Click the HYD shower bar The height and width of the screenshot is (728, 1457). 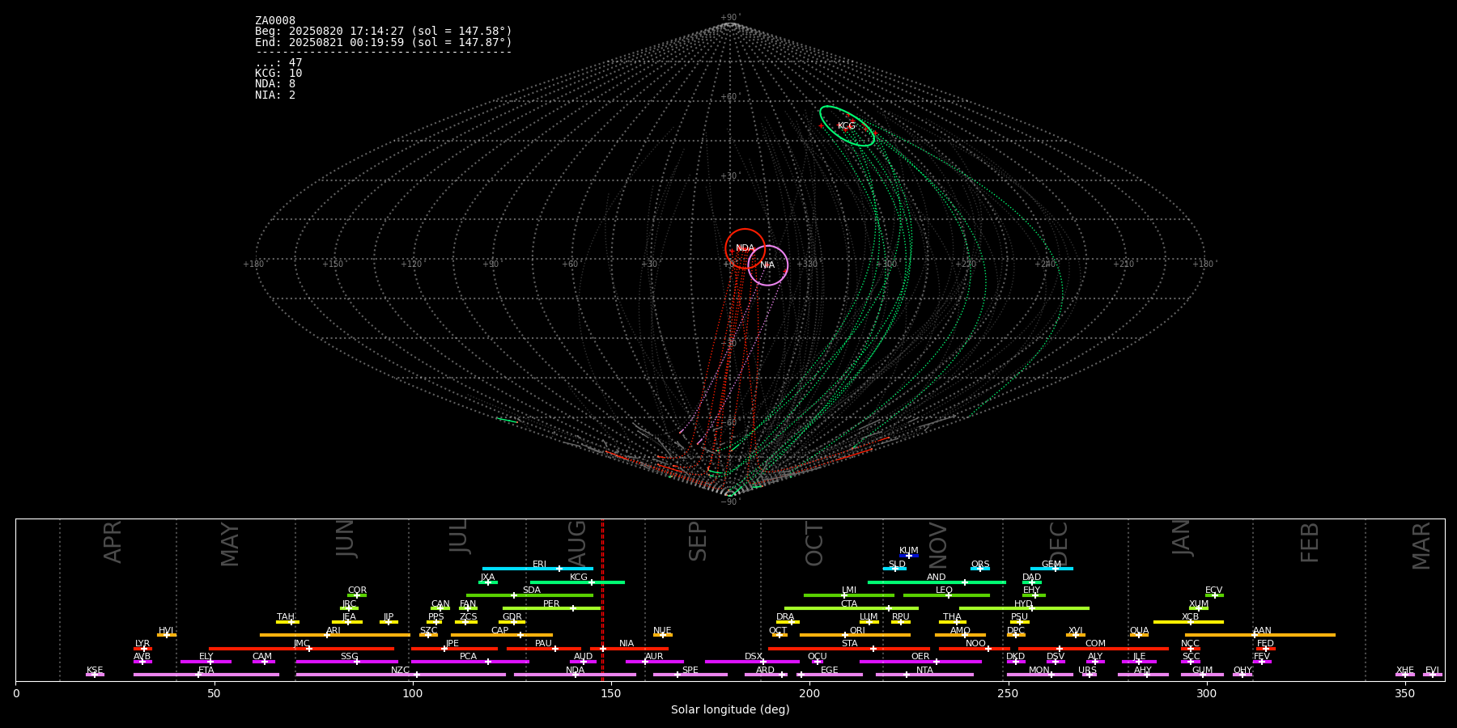(x=1024, y=608)
